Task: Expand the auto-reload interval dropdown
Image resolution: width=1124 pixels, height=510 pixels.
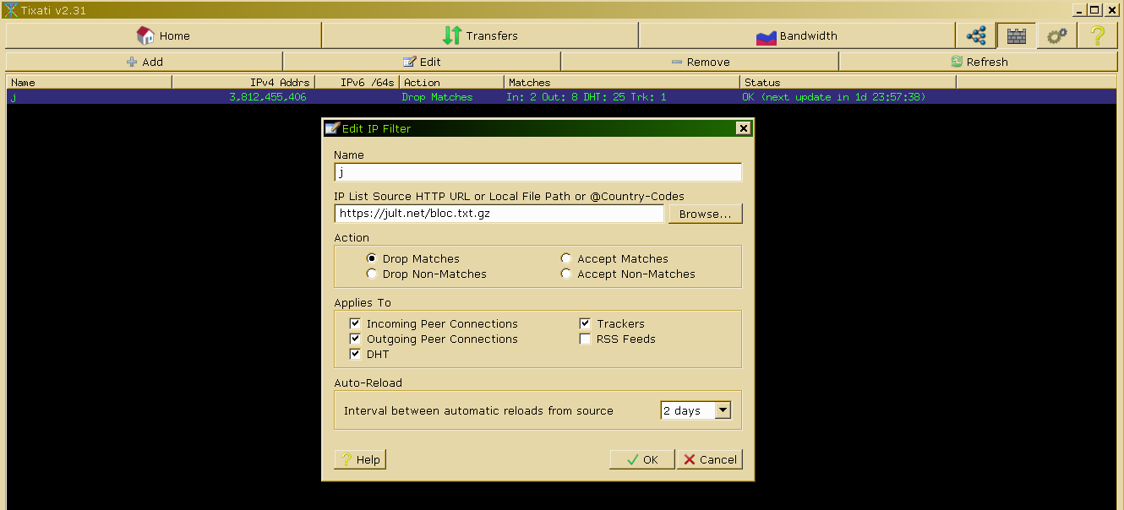Action: (x=722, y=411)
